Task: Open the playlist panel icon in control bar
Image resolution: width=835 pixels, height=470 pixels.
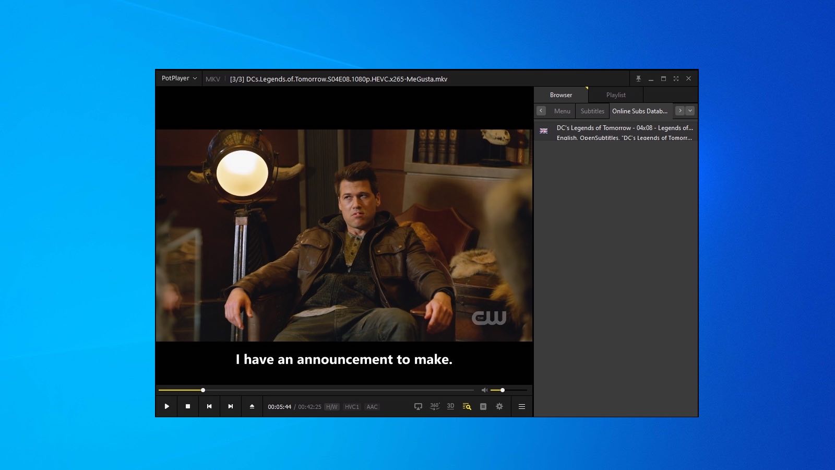Action: point(483,406)
